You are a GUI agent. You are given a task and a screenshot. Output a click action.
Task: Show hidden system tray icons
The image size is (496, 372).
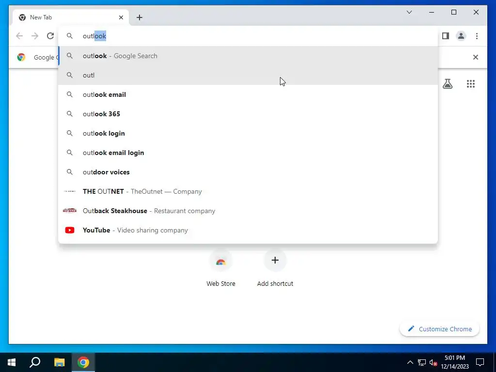(410, 362)
